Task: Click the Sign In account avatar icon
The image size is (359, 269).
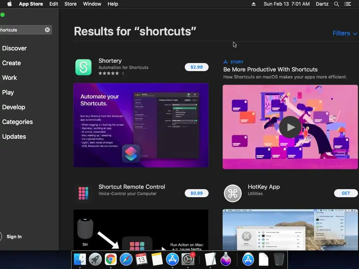Action: click(0, 236)
